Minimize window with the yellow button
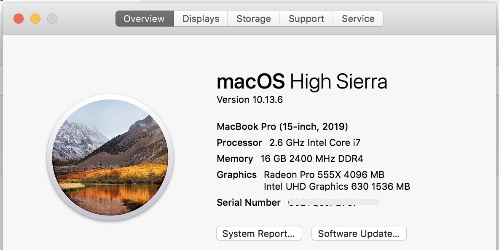Image resolution: width=499 pixels, height=250 pixels. (x=35, y=19)
